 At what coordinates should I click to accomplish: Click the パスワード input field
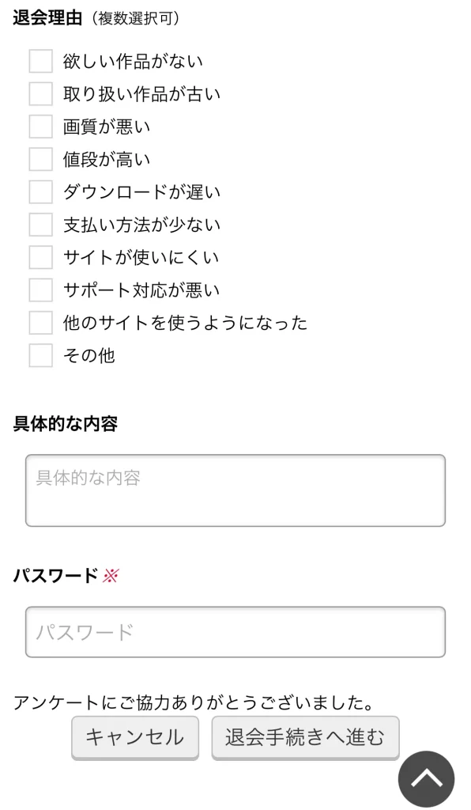point(236,633)
